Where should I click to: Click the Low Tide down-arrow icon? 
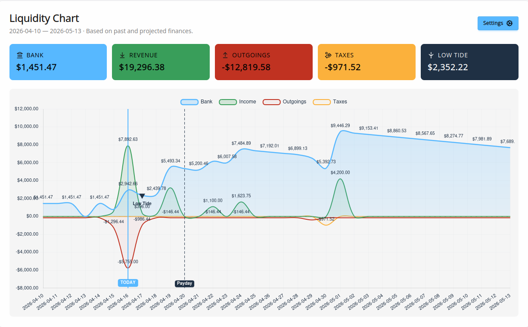(x=431, y=55)
